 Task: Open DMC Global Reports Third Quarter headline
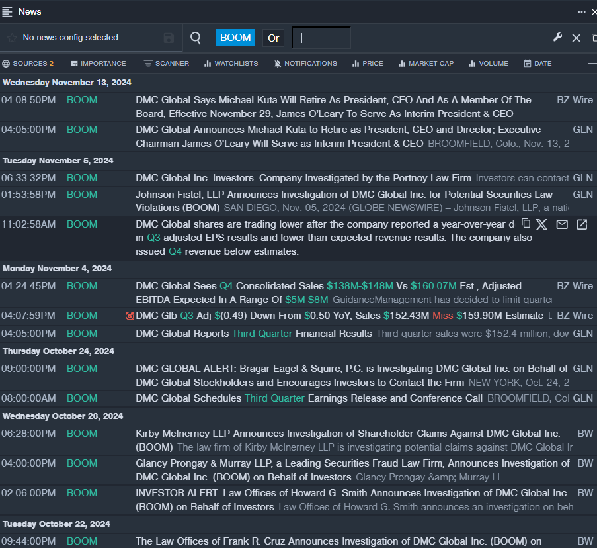pyautogui.click(x=254, y=334)
